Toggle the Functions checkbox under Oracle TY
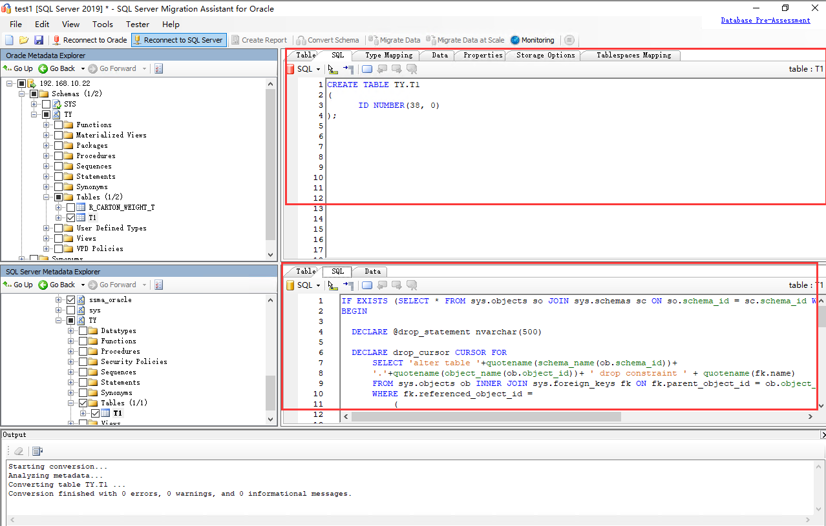Image resolution: width=826 pixels, height=526 pixels. (58, 125)
